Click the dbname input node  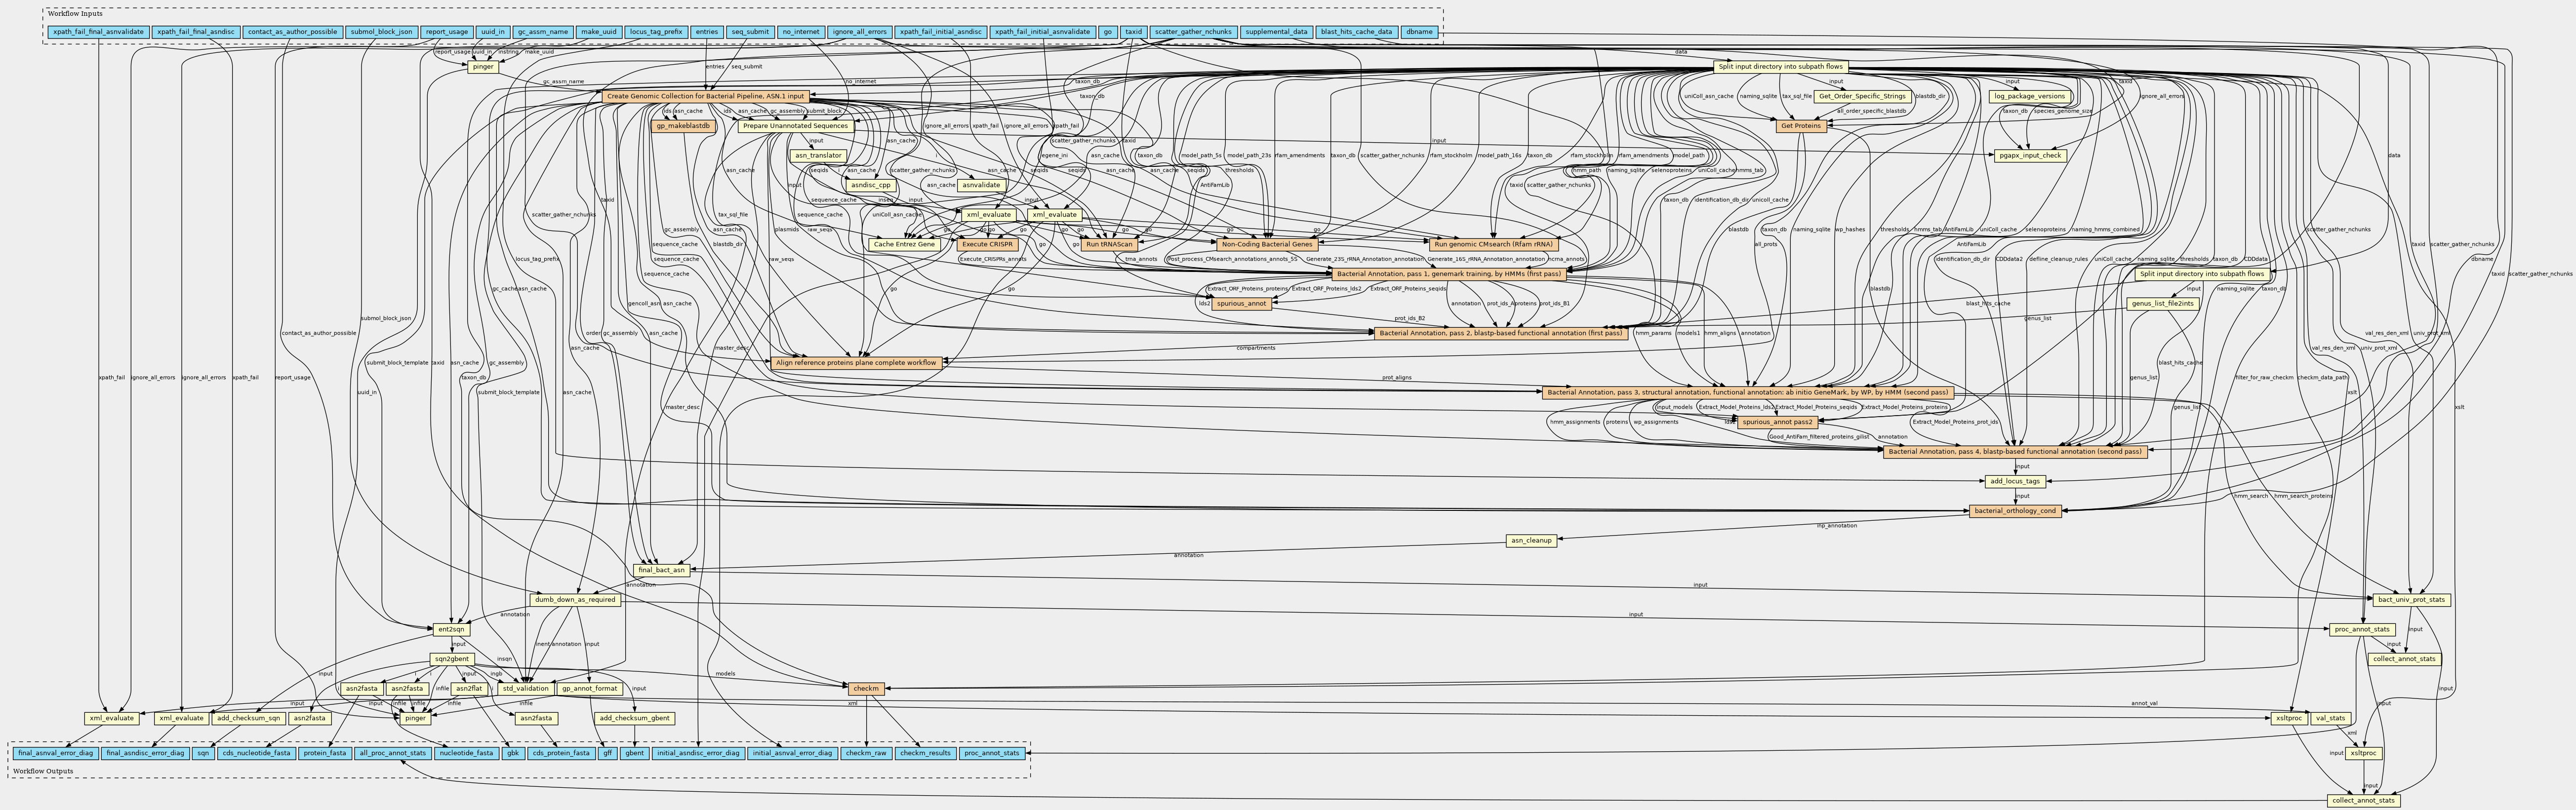coord(1419,32)
